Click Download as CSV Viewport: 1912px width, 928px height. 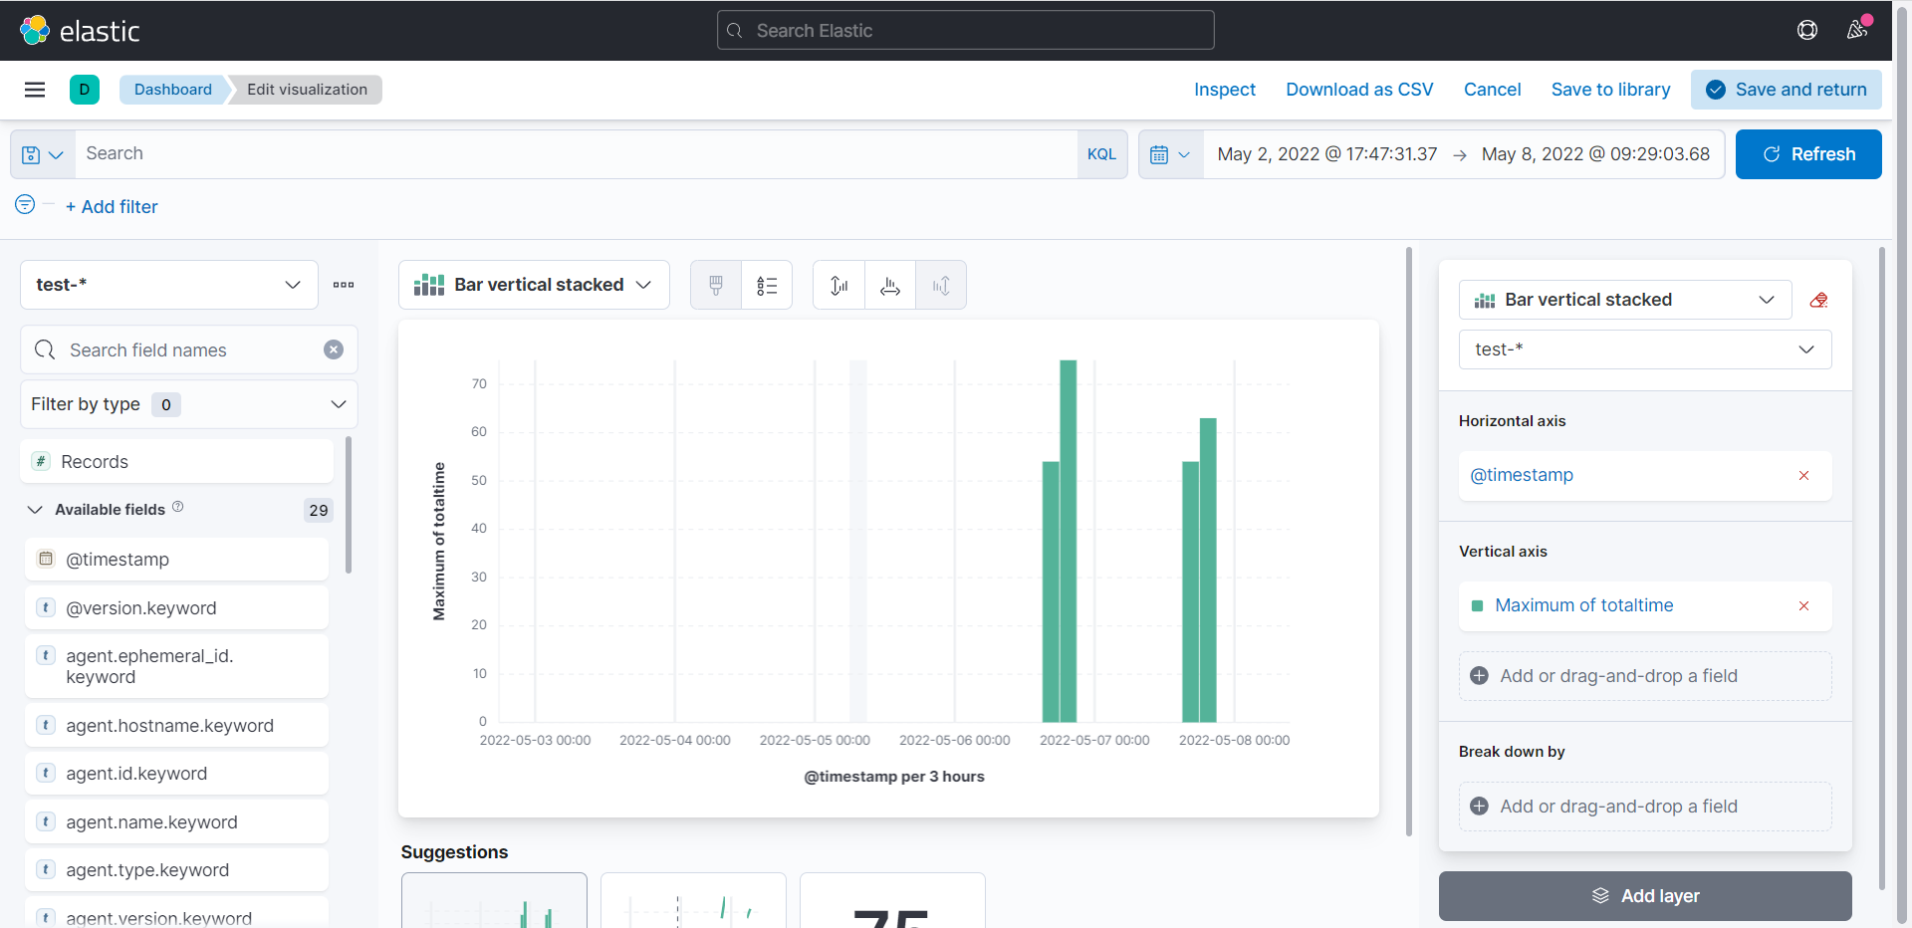point(1359,90)
